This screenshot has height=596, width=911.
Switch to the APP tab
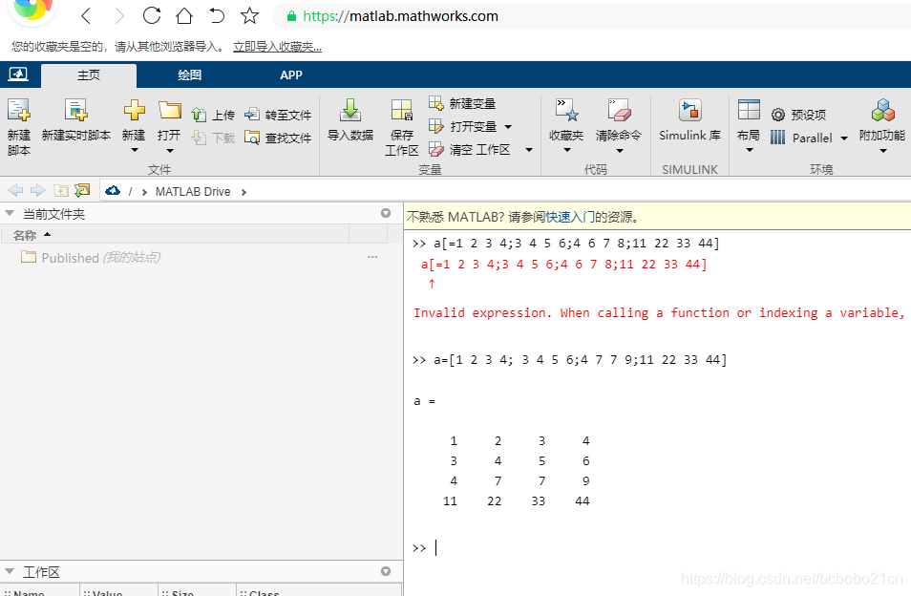291,75
